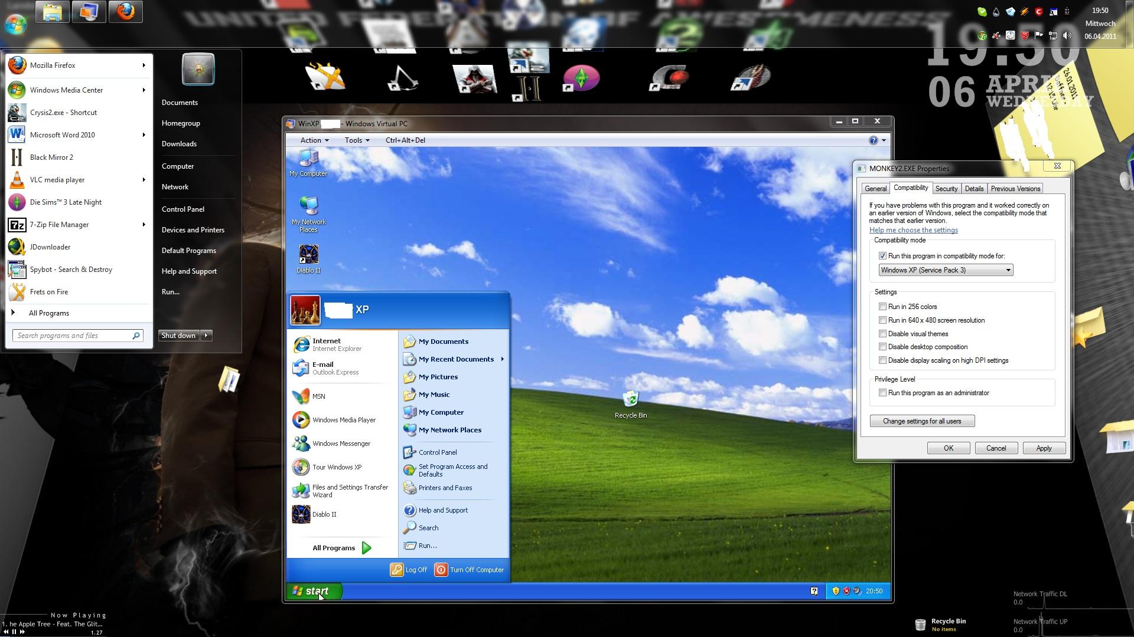Expand Microsoft Word 2010 jump list arrow

pyautogui.click(x=144, y=135)
